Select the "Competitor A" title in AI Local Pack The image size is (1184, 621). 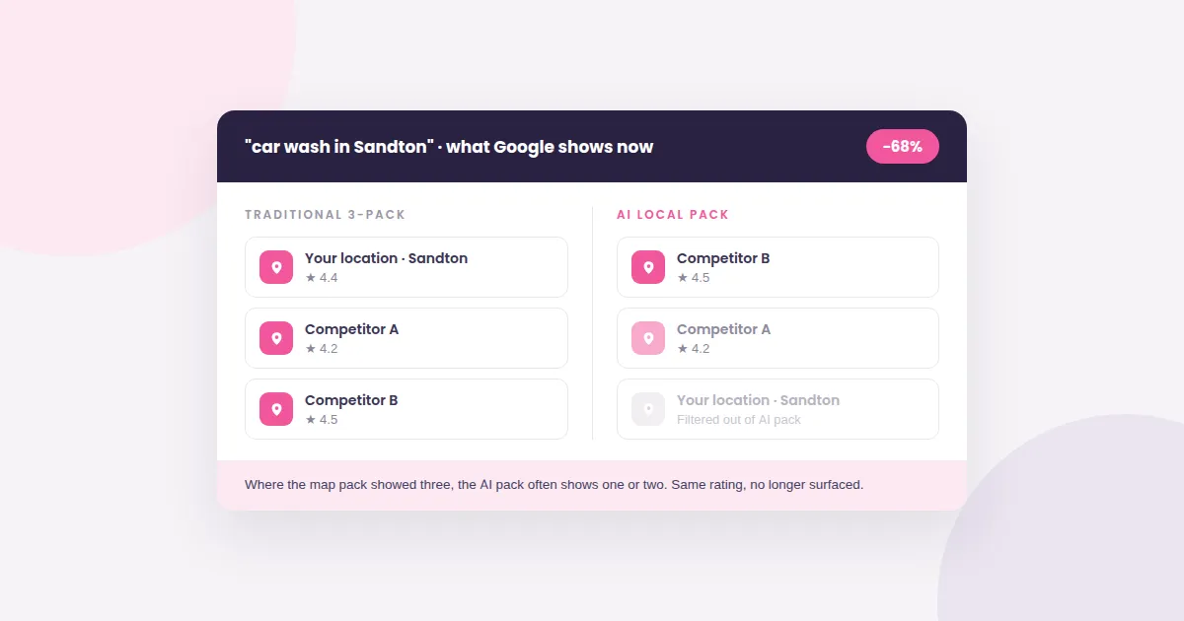click(723, 329)
